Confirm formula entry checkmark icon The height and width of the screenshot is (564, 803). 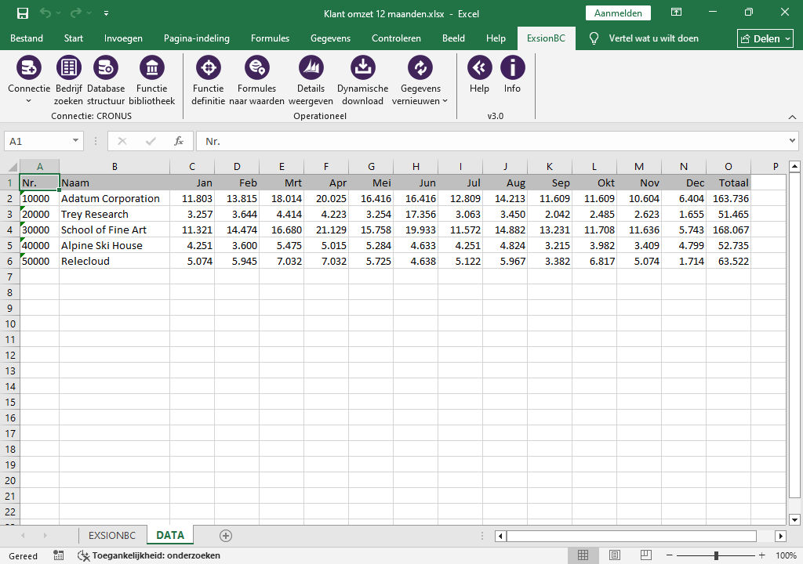[151, 141]
